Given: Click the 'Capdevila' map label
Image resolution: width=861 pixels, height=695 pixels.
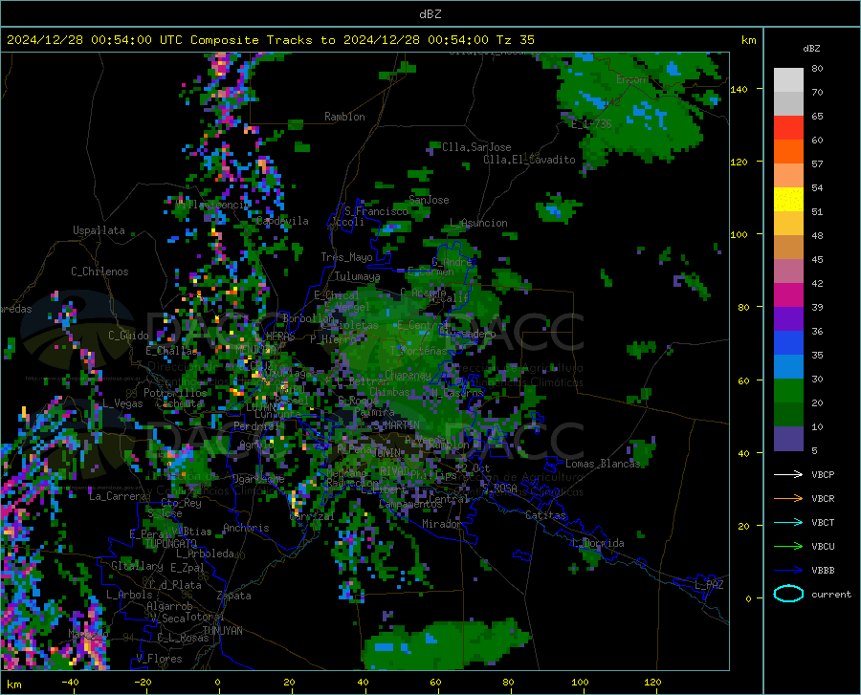Looking at the screenshot, I should (x=282, y=221).
